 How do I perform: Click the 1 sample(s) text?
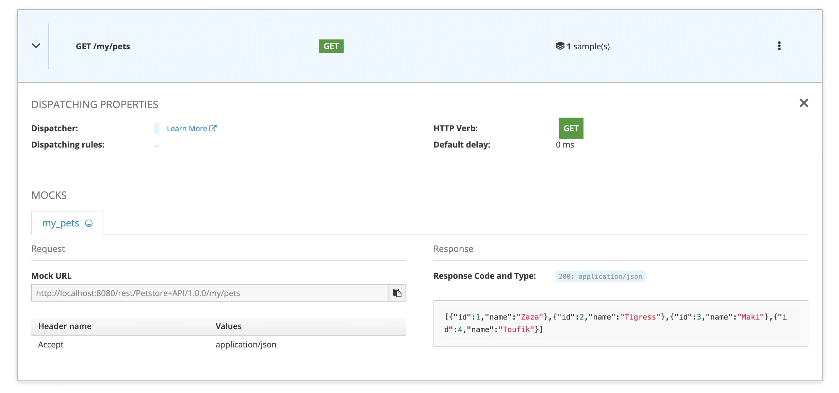click(x=588, y=46)
